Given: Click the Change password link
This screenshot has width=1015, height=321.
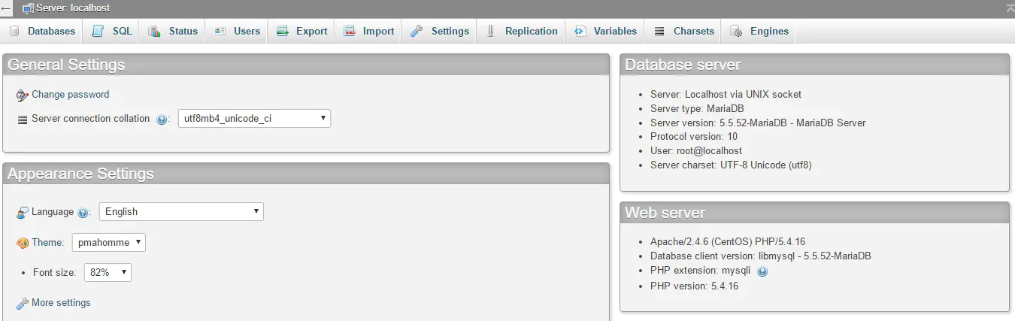Looking at the screenshot, I should [x=70, y=95].
